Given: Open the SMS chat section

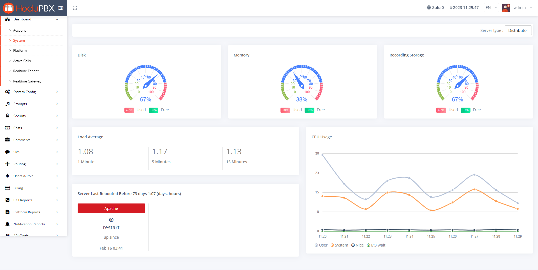Looking at the screenshot, I should tap(8, 152).
